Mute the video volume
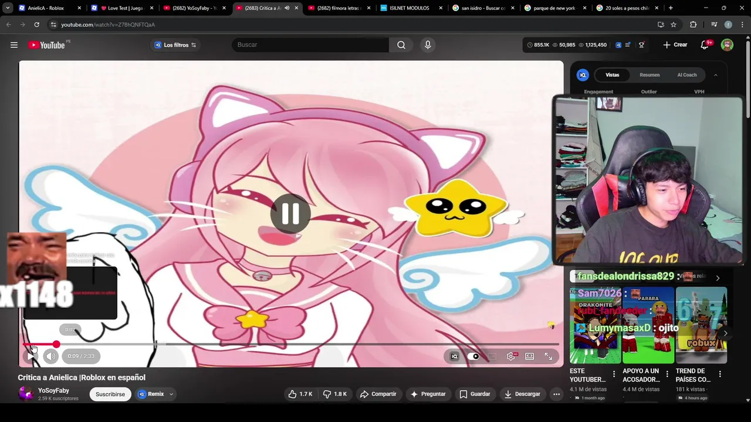This screenshot has height=422, width=751. pos(51,356)
